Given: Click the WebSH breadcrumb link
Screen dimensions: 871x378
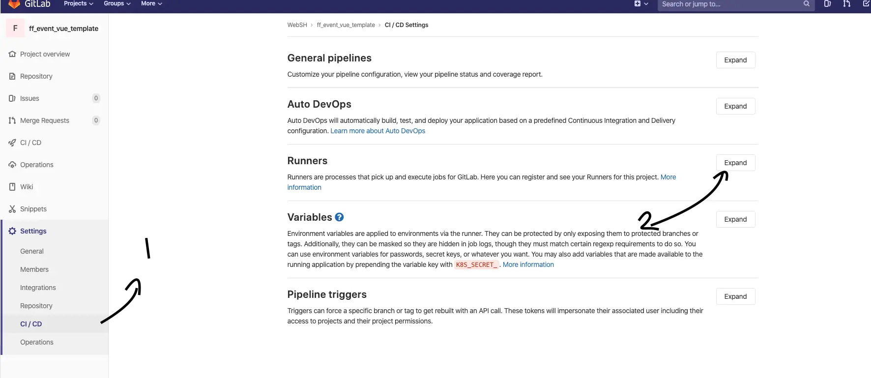Looking at the screenshot, I should tap(297, 25).
